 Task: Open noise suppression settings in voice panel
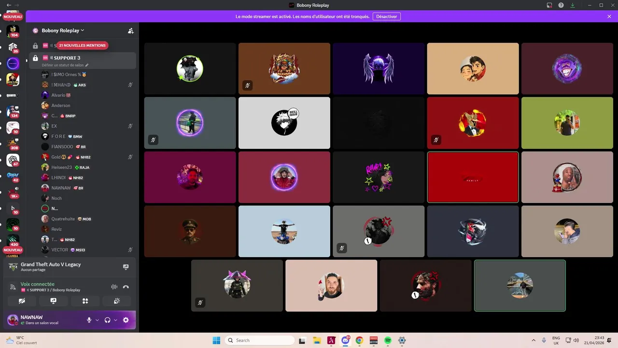point(114,287)
